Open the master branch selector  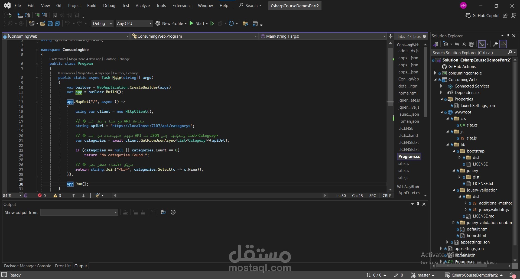point(422,275)
